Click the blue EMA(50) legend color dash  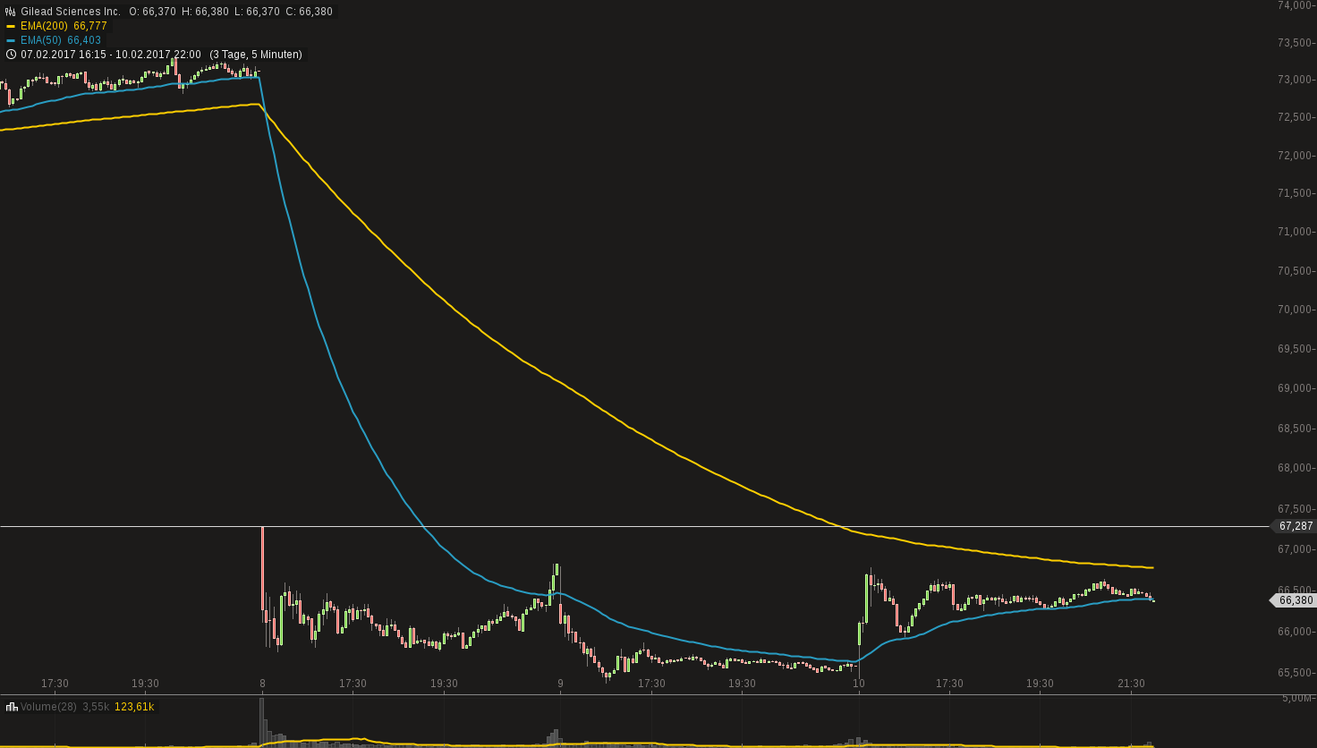point(11,40)
